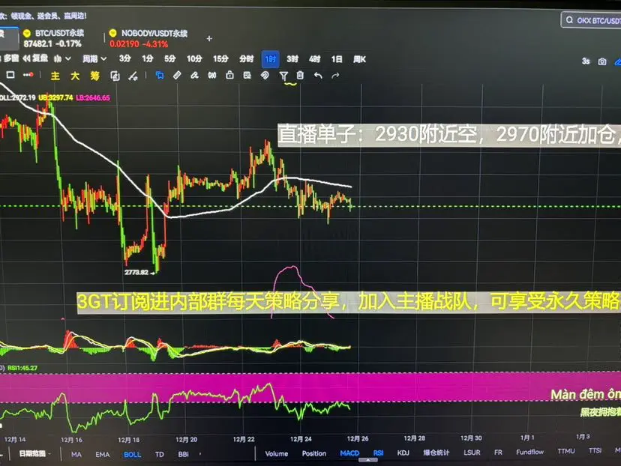Viewport: 621px width, 466px height.
Task: Enable the EMA overlay indicator
Action: pos(103,455)
